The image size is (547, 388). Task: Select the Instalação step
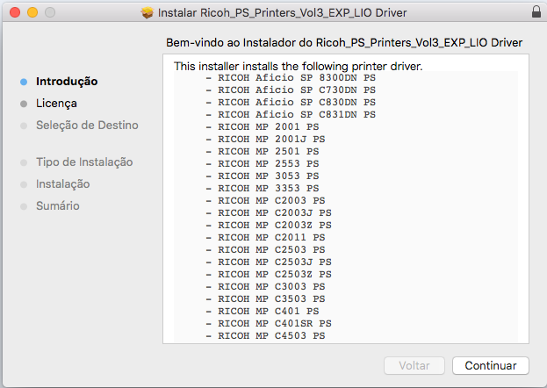click(63, 183)
